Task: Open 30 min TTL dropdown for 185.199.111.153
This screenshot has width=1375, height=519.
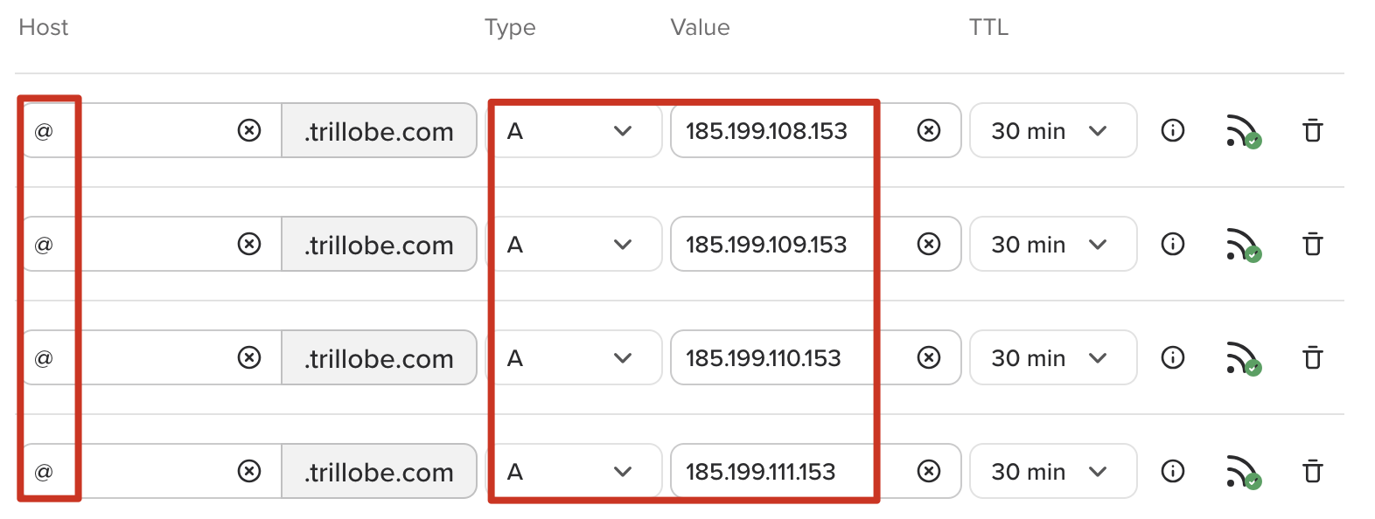Action: click(1052, 472)
